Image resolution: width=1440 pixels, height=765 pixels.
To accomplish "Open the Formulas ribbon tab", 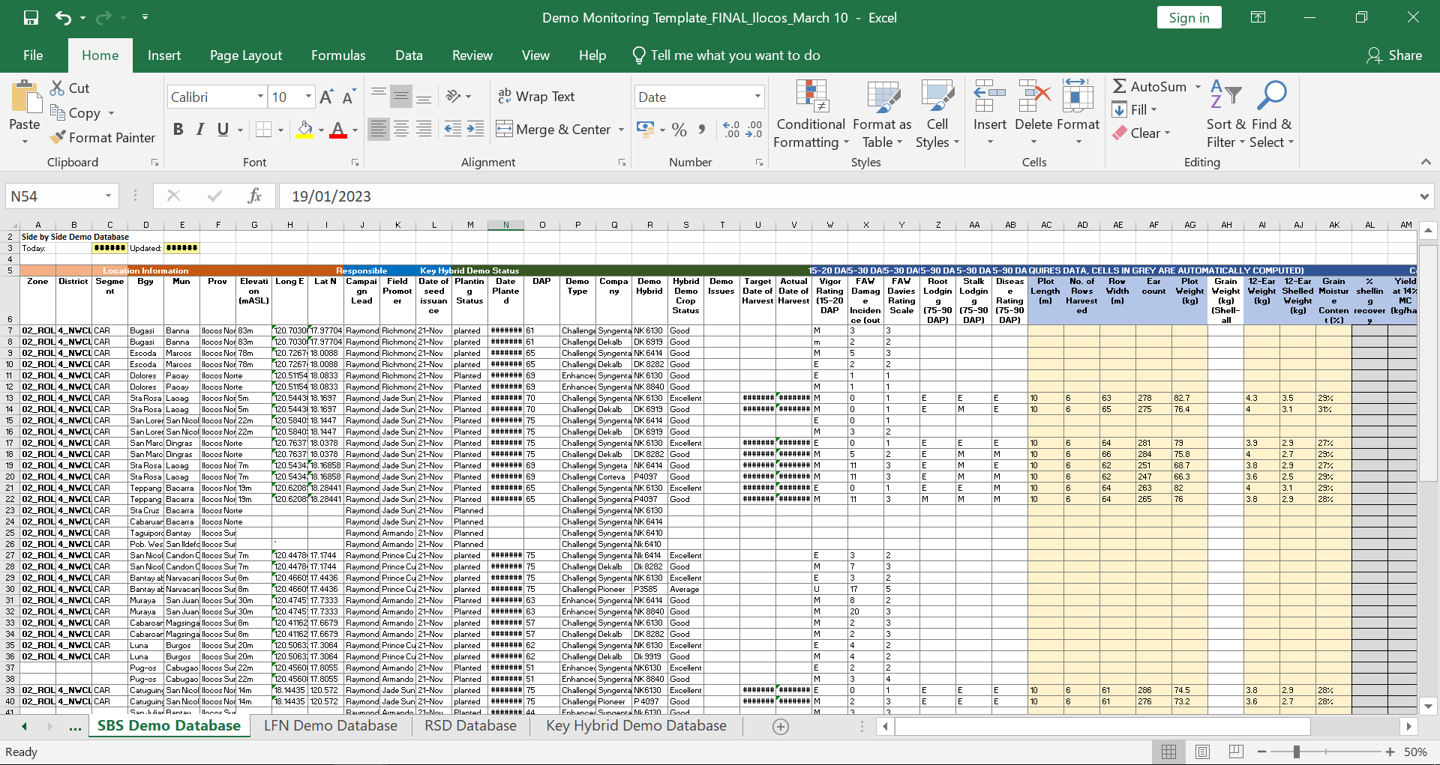I will (338, 55).
